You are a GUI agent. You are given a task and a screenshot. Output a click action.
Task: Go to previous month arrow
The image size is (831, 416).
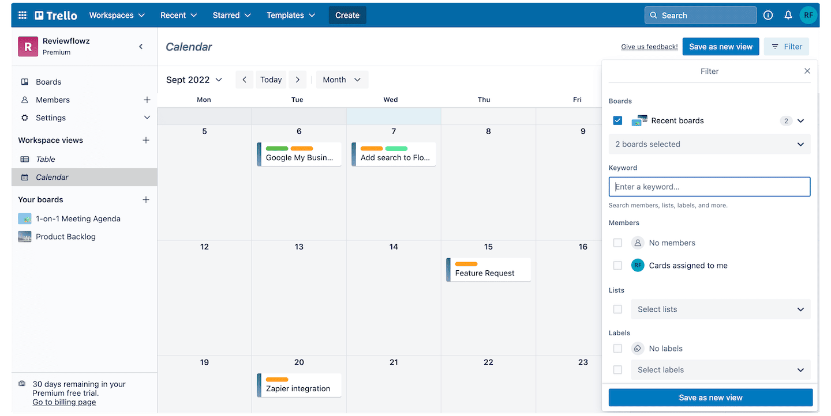click(x=244, y=80)
